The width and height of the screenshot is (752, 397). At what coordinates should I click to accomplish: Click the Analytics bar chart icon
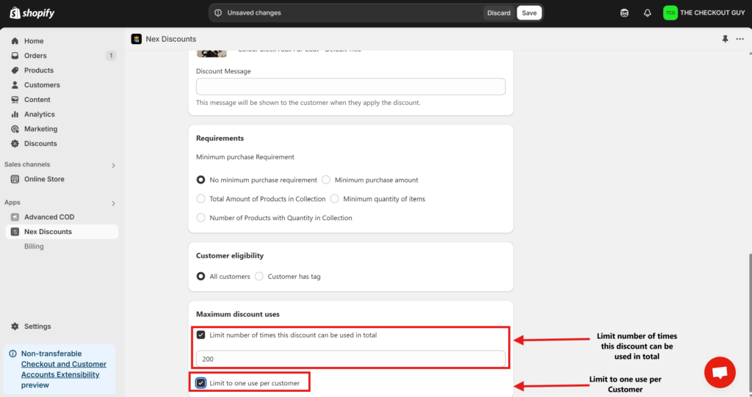pos(15,114)
